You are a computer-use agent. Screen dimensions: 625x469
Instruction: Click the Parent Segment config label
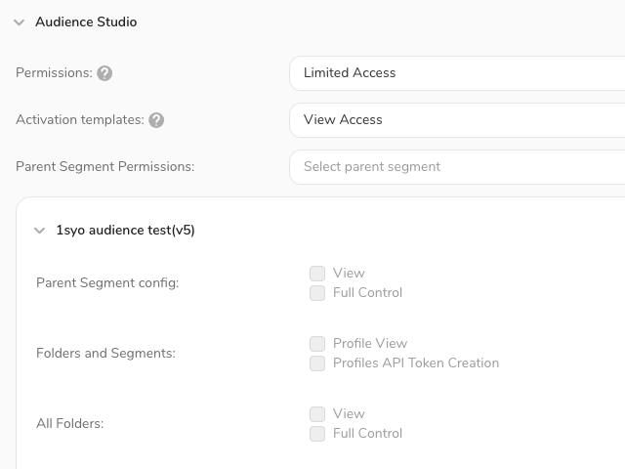pyautogui.click(x=107, y=282)
